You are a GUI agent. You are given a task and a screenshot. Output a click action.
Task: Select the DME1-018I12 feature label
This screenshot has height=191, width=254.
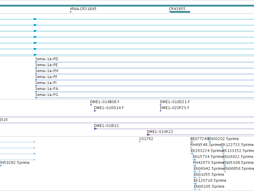coord(106,126)
